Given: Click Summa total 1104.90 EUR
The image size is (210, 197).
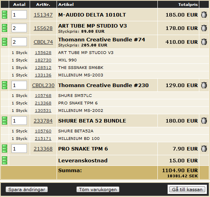Looking at the screenshot, I should pos(180,171).
